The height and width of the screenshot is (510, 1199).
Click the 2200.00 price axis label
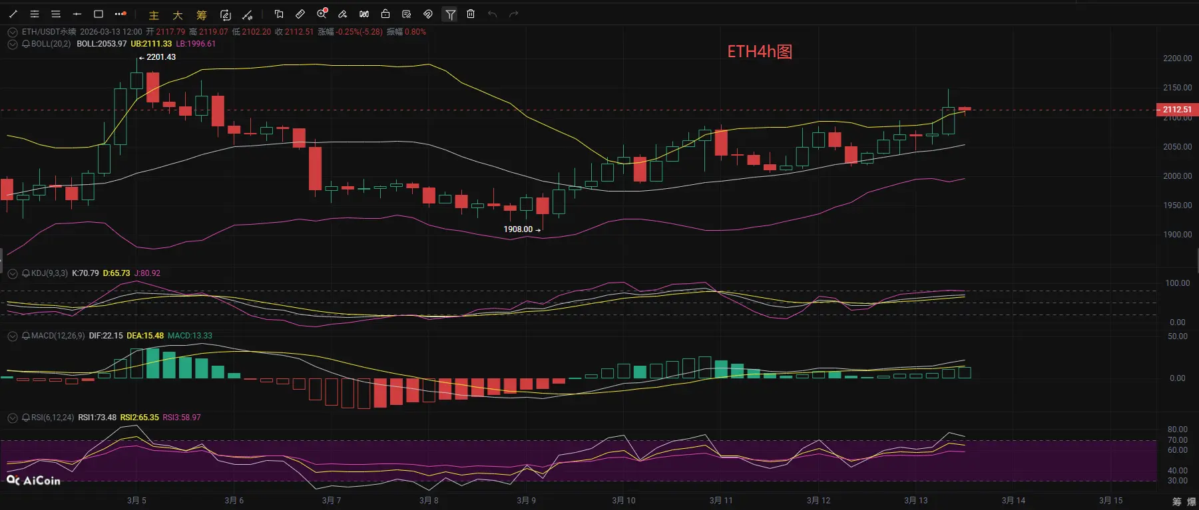tap(1178, 59)
